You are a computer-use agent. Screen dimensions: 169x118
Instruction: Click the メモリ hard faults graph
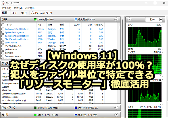tap(145, 114)
